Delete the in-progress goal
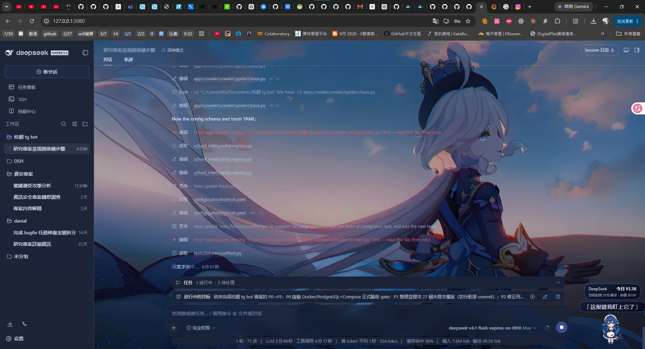The width and height of the screenshot is (645, 349). (558, 297)
